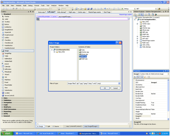The image size is (170, 136).
Task: Open the Files of type dropdown
Action: [x=119, y=84]
